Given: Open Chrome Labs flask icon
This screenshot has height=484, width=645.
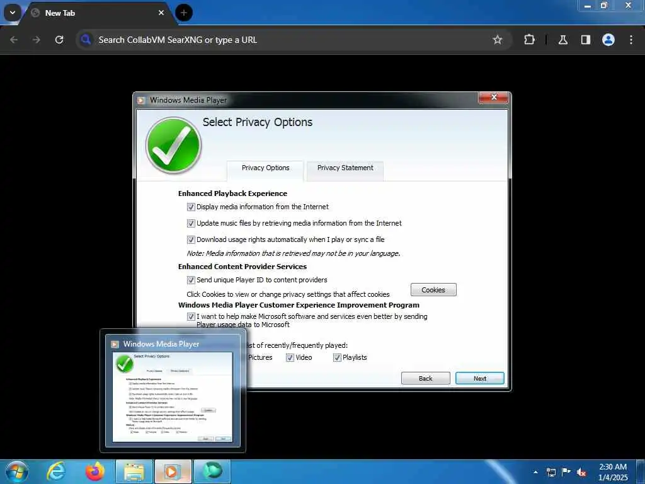Looking at the screenshot, I should pyautogui.click(x=563, y=40).
